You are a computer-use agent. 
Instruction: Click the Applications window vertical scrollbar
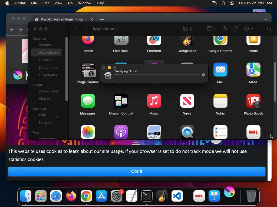275,82
